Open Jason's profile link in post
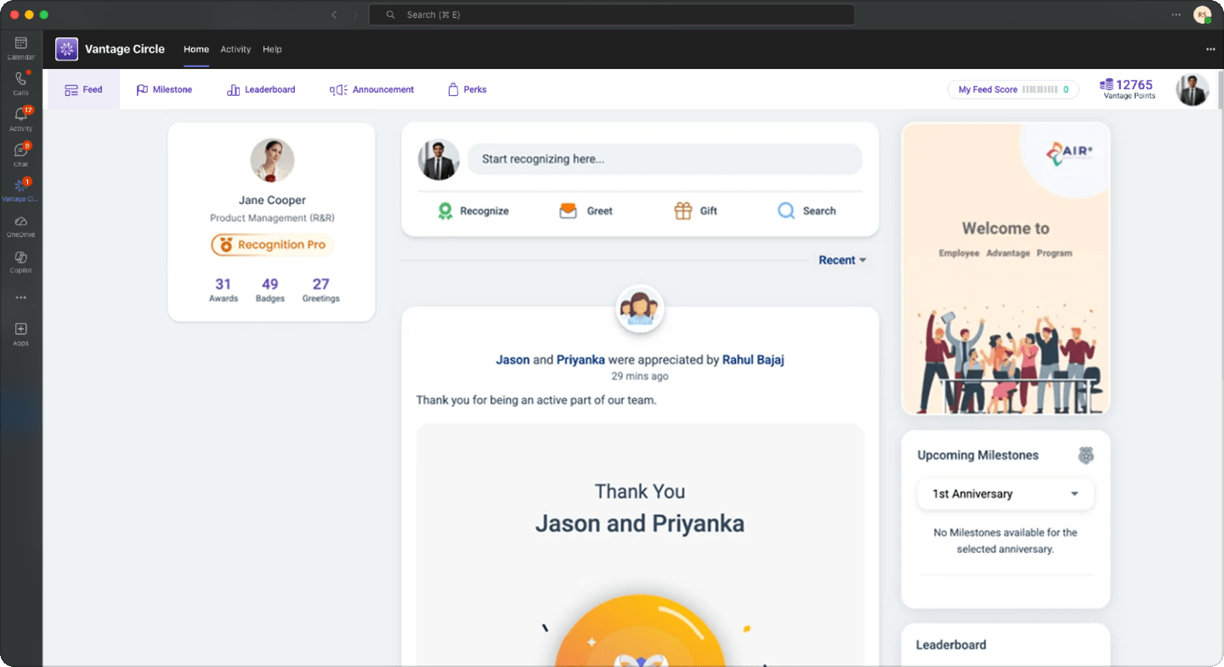 tap(513, 359)
